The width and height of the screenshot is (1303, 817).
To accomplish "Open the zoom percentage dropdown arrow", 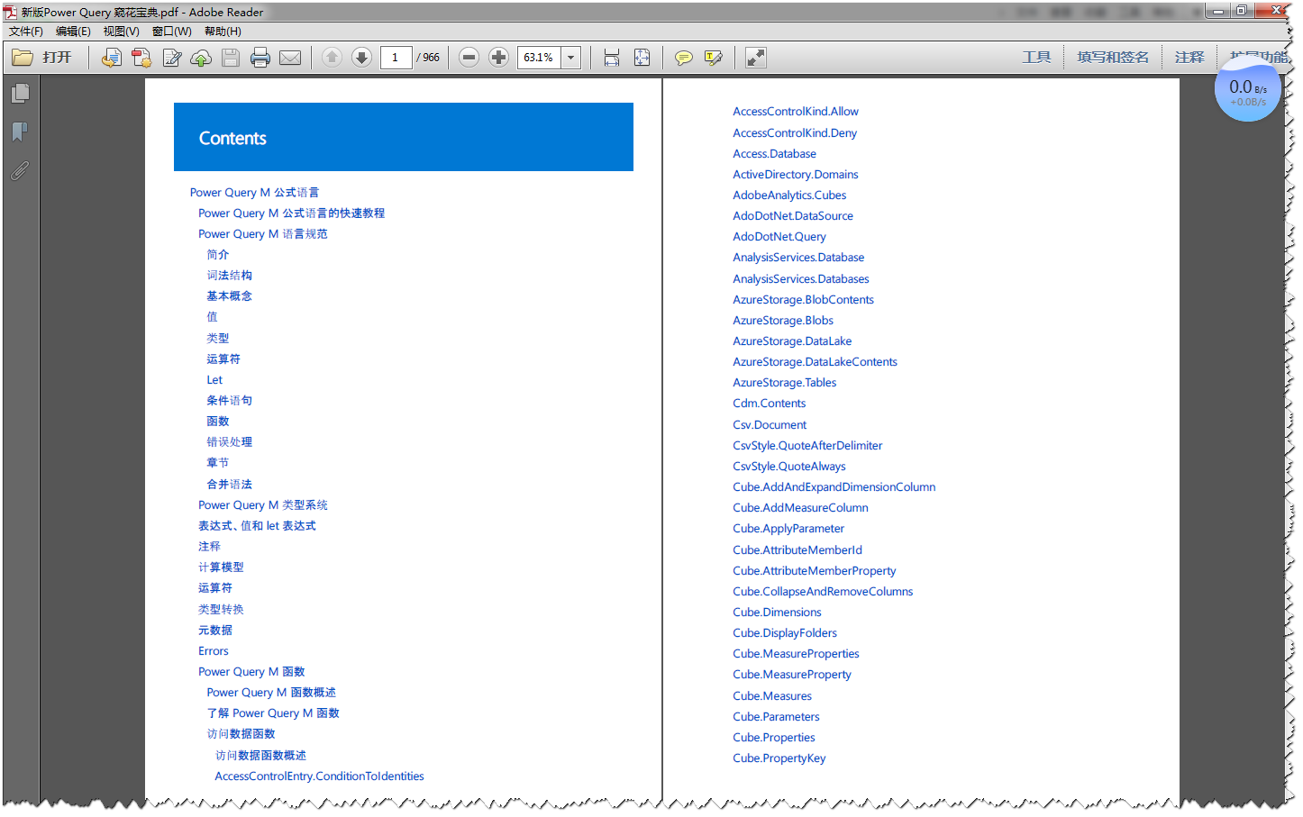I will click(x=570, y=58).
